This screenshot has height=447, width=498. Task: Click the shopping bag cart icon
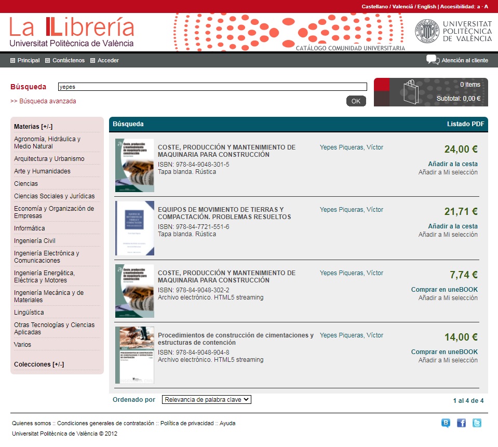point(411,92)
